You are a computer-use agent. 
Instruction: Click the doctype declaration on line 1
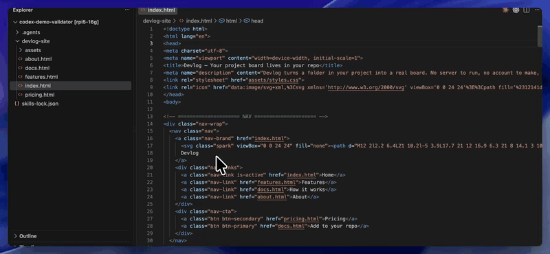point(185,29)
